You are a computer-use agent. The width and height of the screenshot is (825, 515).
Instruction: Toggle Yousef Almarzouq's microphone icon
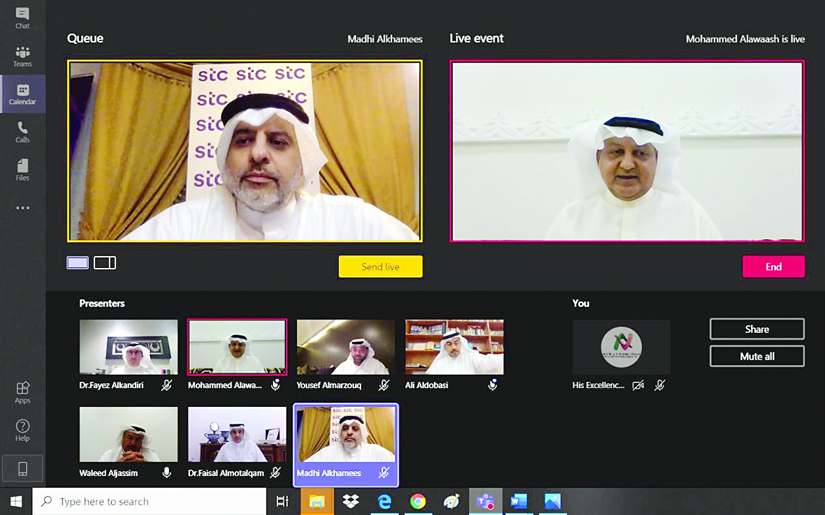click(384, 385)
